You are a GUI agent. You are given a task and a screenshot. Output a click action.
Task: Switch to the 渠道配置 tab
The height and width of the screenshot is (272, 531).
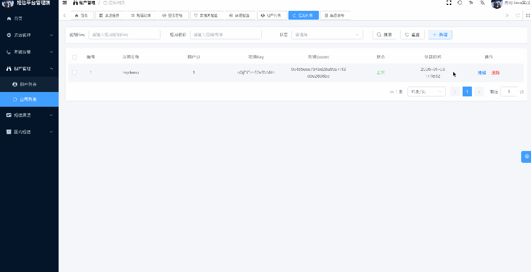tap(240, 15)
